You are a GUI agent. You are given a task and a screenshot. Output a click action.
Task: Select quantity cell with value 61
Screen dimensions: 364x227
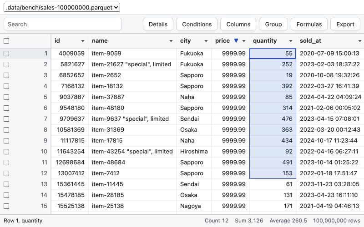(273, 184)
